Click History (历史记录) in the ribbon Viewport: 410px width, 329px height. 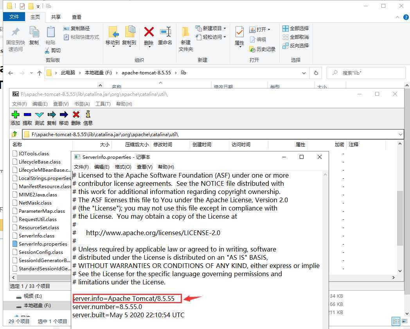(262, 49)
